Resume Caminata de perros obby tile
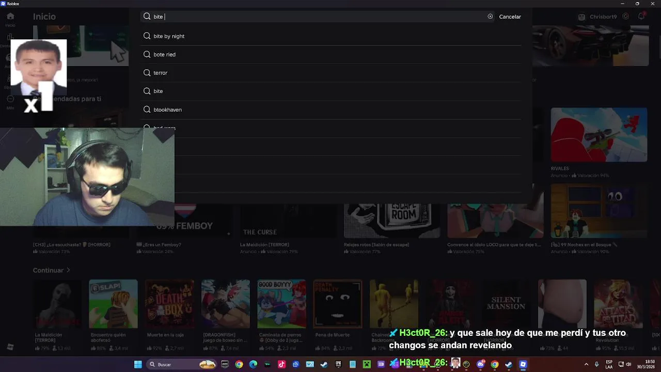 pos(281,304)
